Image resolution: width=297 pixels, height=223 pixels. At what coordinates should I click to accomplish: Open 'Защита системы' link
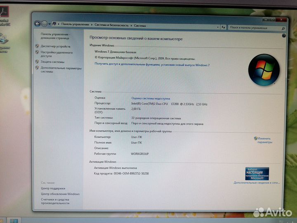52,62
